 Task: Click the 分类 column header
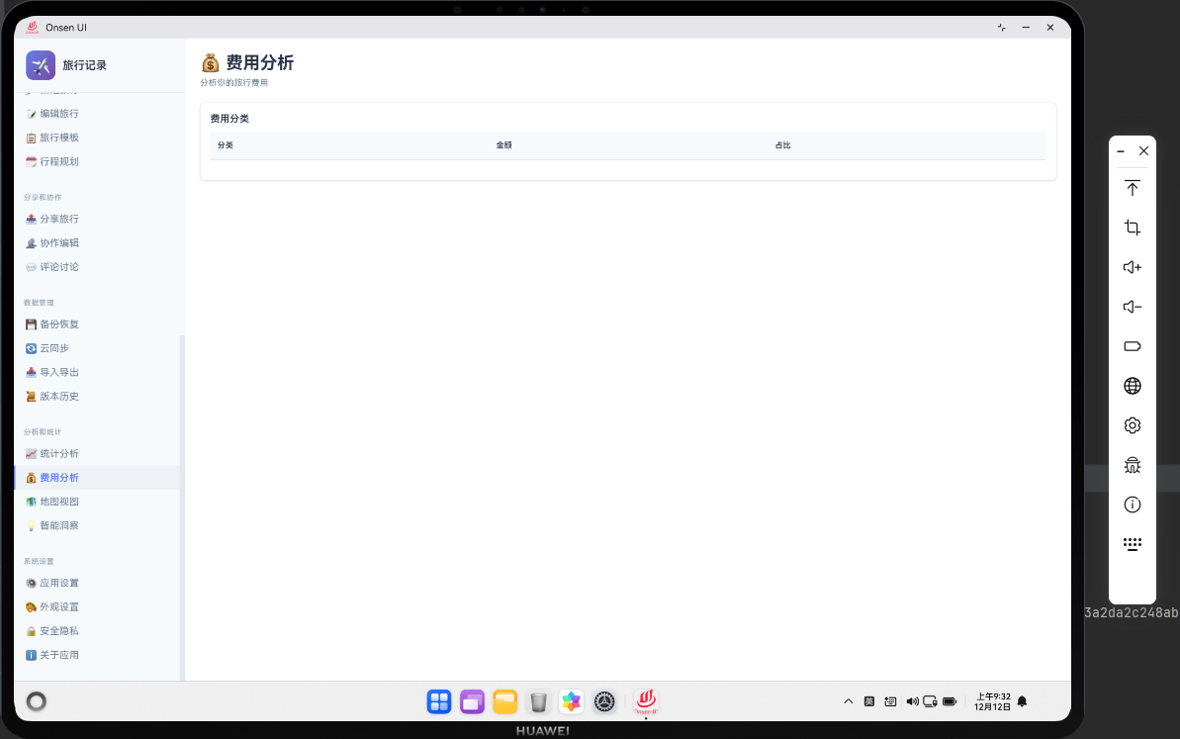226,145
